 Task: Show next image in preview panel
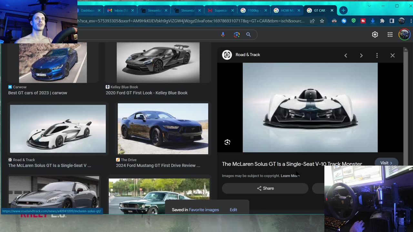click(x=361, y=55)
